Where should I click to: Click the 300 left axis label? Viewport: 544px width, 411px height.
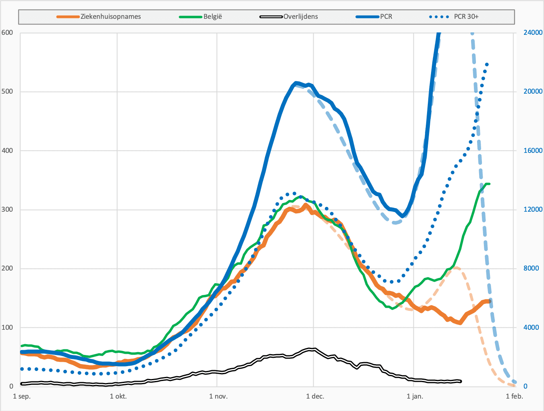pyautogui.click(x=7, y=210)
